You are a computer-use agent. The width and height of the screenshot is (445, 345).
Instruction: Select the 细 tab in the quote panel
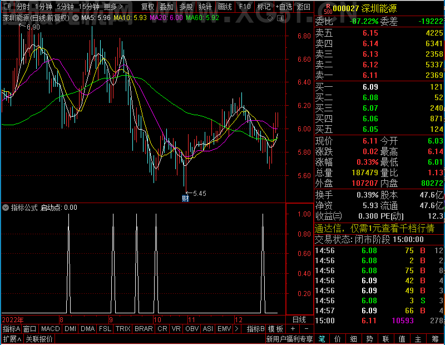(353, 339)
